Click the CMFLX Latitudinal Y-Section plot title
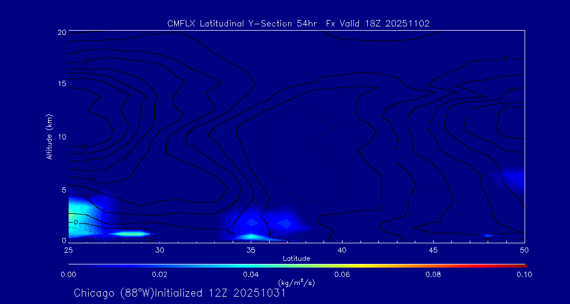 298,23
